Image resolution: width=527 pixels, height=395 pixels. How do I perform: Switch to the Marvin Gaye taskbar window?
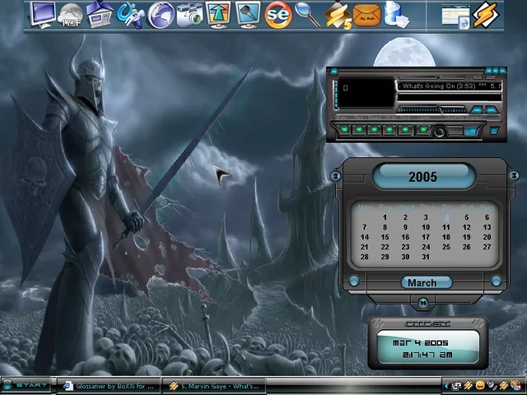pyautogui.click(x=214, y=385)
